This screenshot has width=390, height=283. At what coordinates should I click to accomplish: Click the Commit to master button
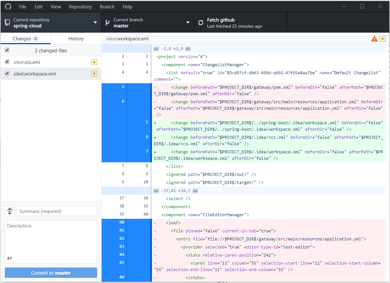[51, 273]
